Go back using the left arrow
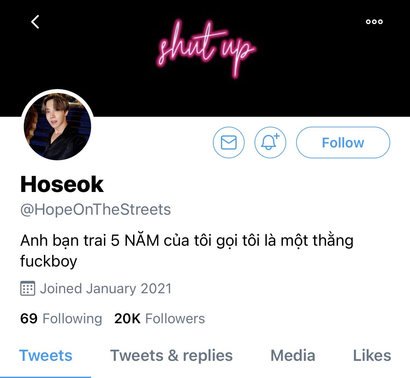This screenshot has height=378, width=410. [35, 22]
